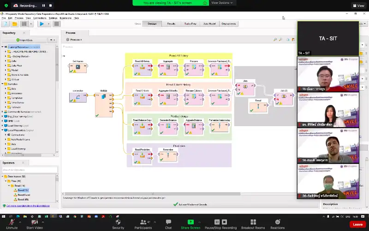This screenshot has height=231, width=369.
Task: Select the Read All History operator
Action: pyautogui.click(x=142, y=69)
